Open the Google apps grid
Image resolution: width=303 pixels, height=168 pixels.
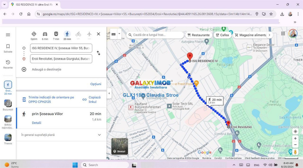(283, 34)
